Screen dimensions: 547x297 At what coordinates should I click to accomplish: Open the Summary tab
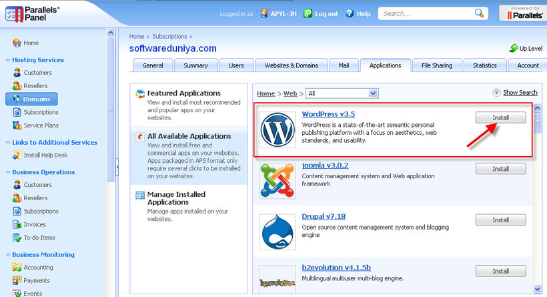(195, 65)
